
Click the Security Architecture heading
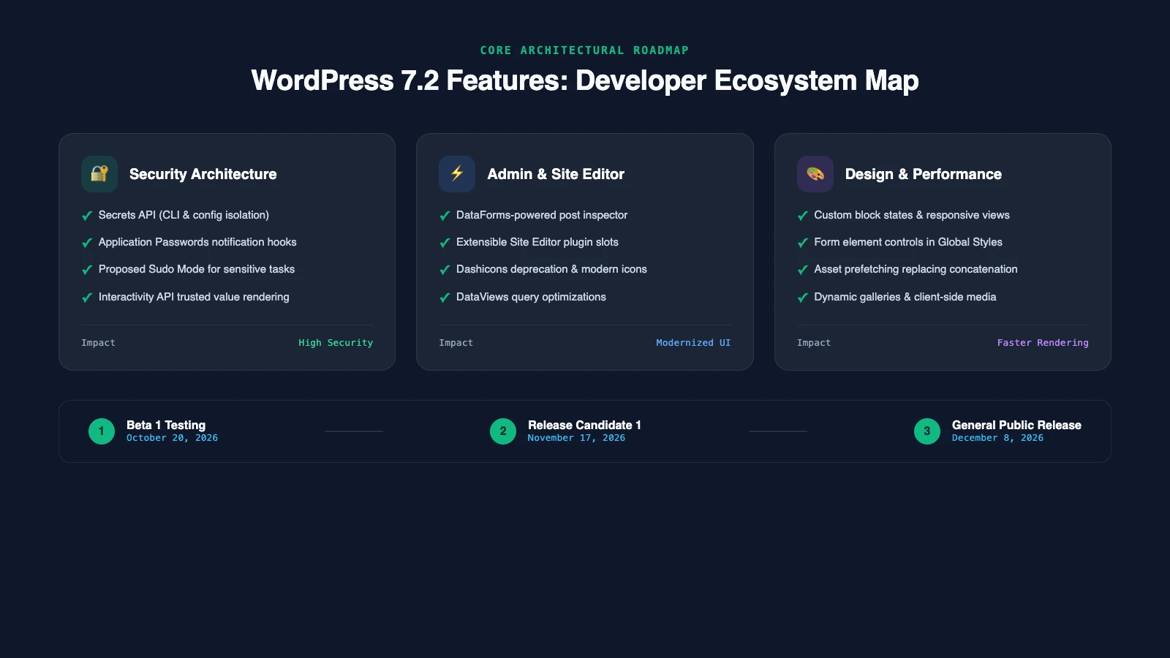[x=203, y=174]
